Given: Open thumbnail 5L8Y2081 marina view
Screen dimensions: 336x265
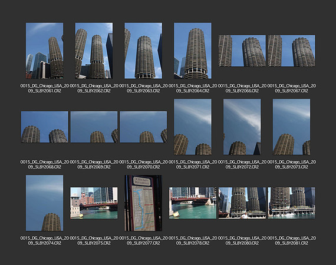Looking at the screenshot, I should point(291,203).
